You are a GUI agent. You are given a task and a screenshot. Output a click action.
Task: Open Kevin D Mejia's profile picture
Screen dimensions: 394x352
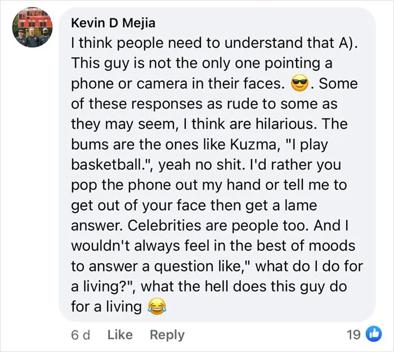click(x=32, y=27)
